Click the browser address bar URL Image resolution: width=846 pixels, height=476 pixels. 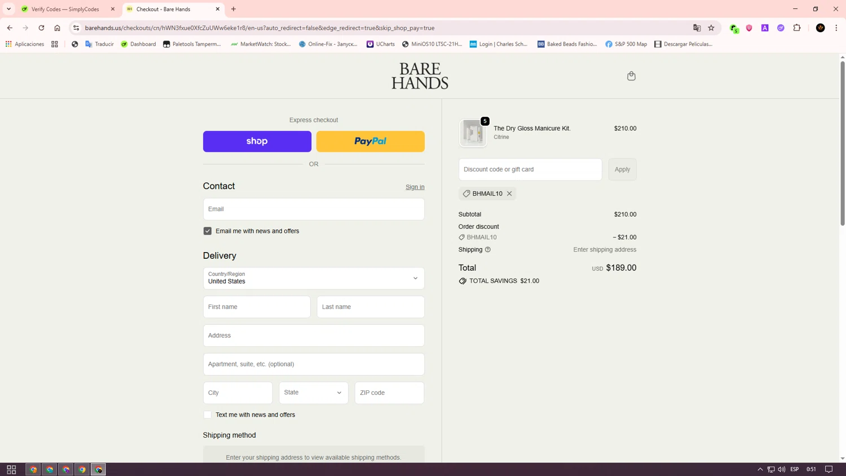tap(259, 28)
